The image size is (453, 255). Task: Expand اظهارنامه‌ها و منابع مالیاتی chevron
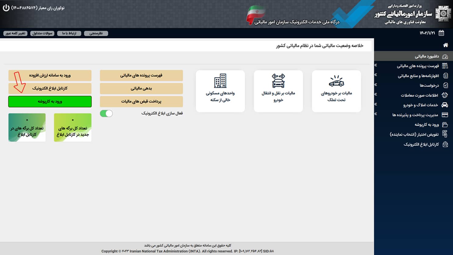pos(376,75)
